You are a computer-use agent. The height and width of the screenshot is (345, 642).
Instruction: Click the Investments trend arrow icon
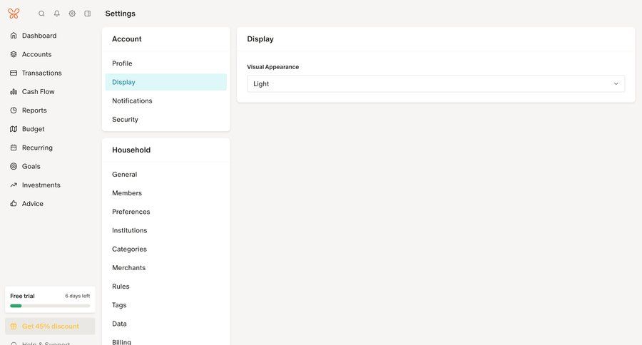click(14, 185)
